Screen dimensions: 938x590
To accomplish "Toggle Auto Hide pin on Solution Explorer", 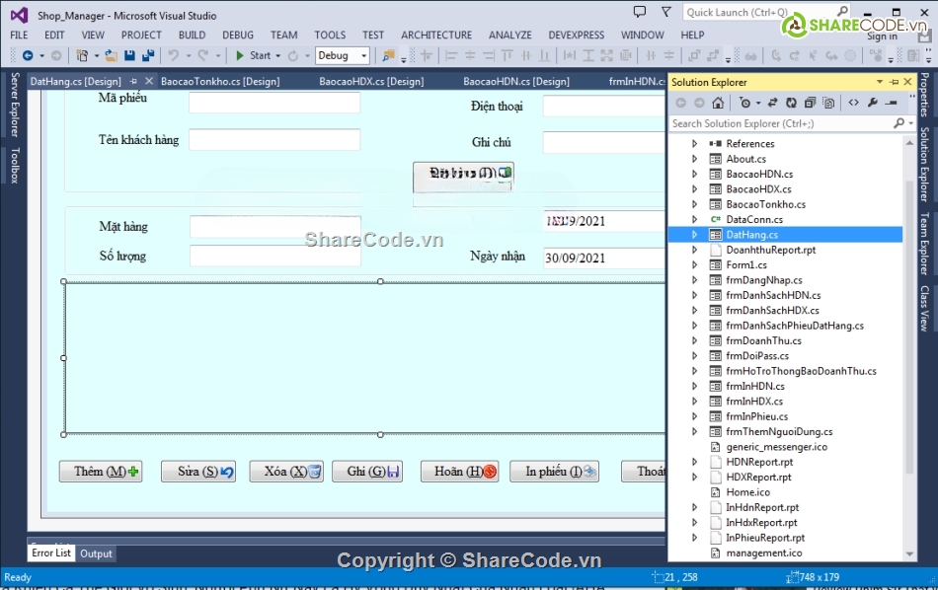I will pyautogui.click(x=895, y=82).
